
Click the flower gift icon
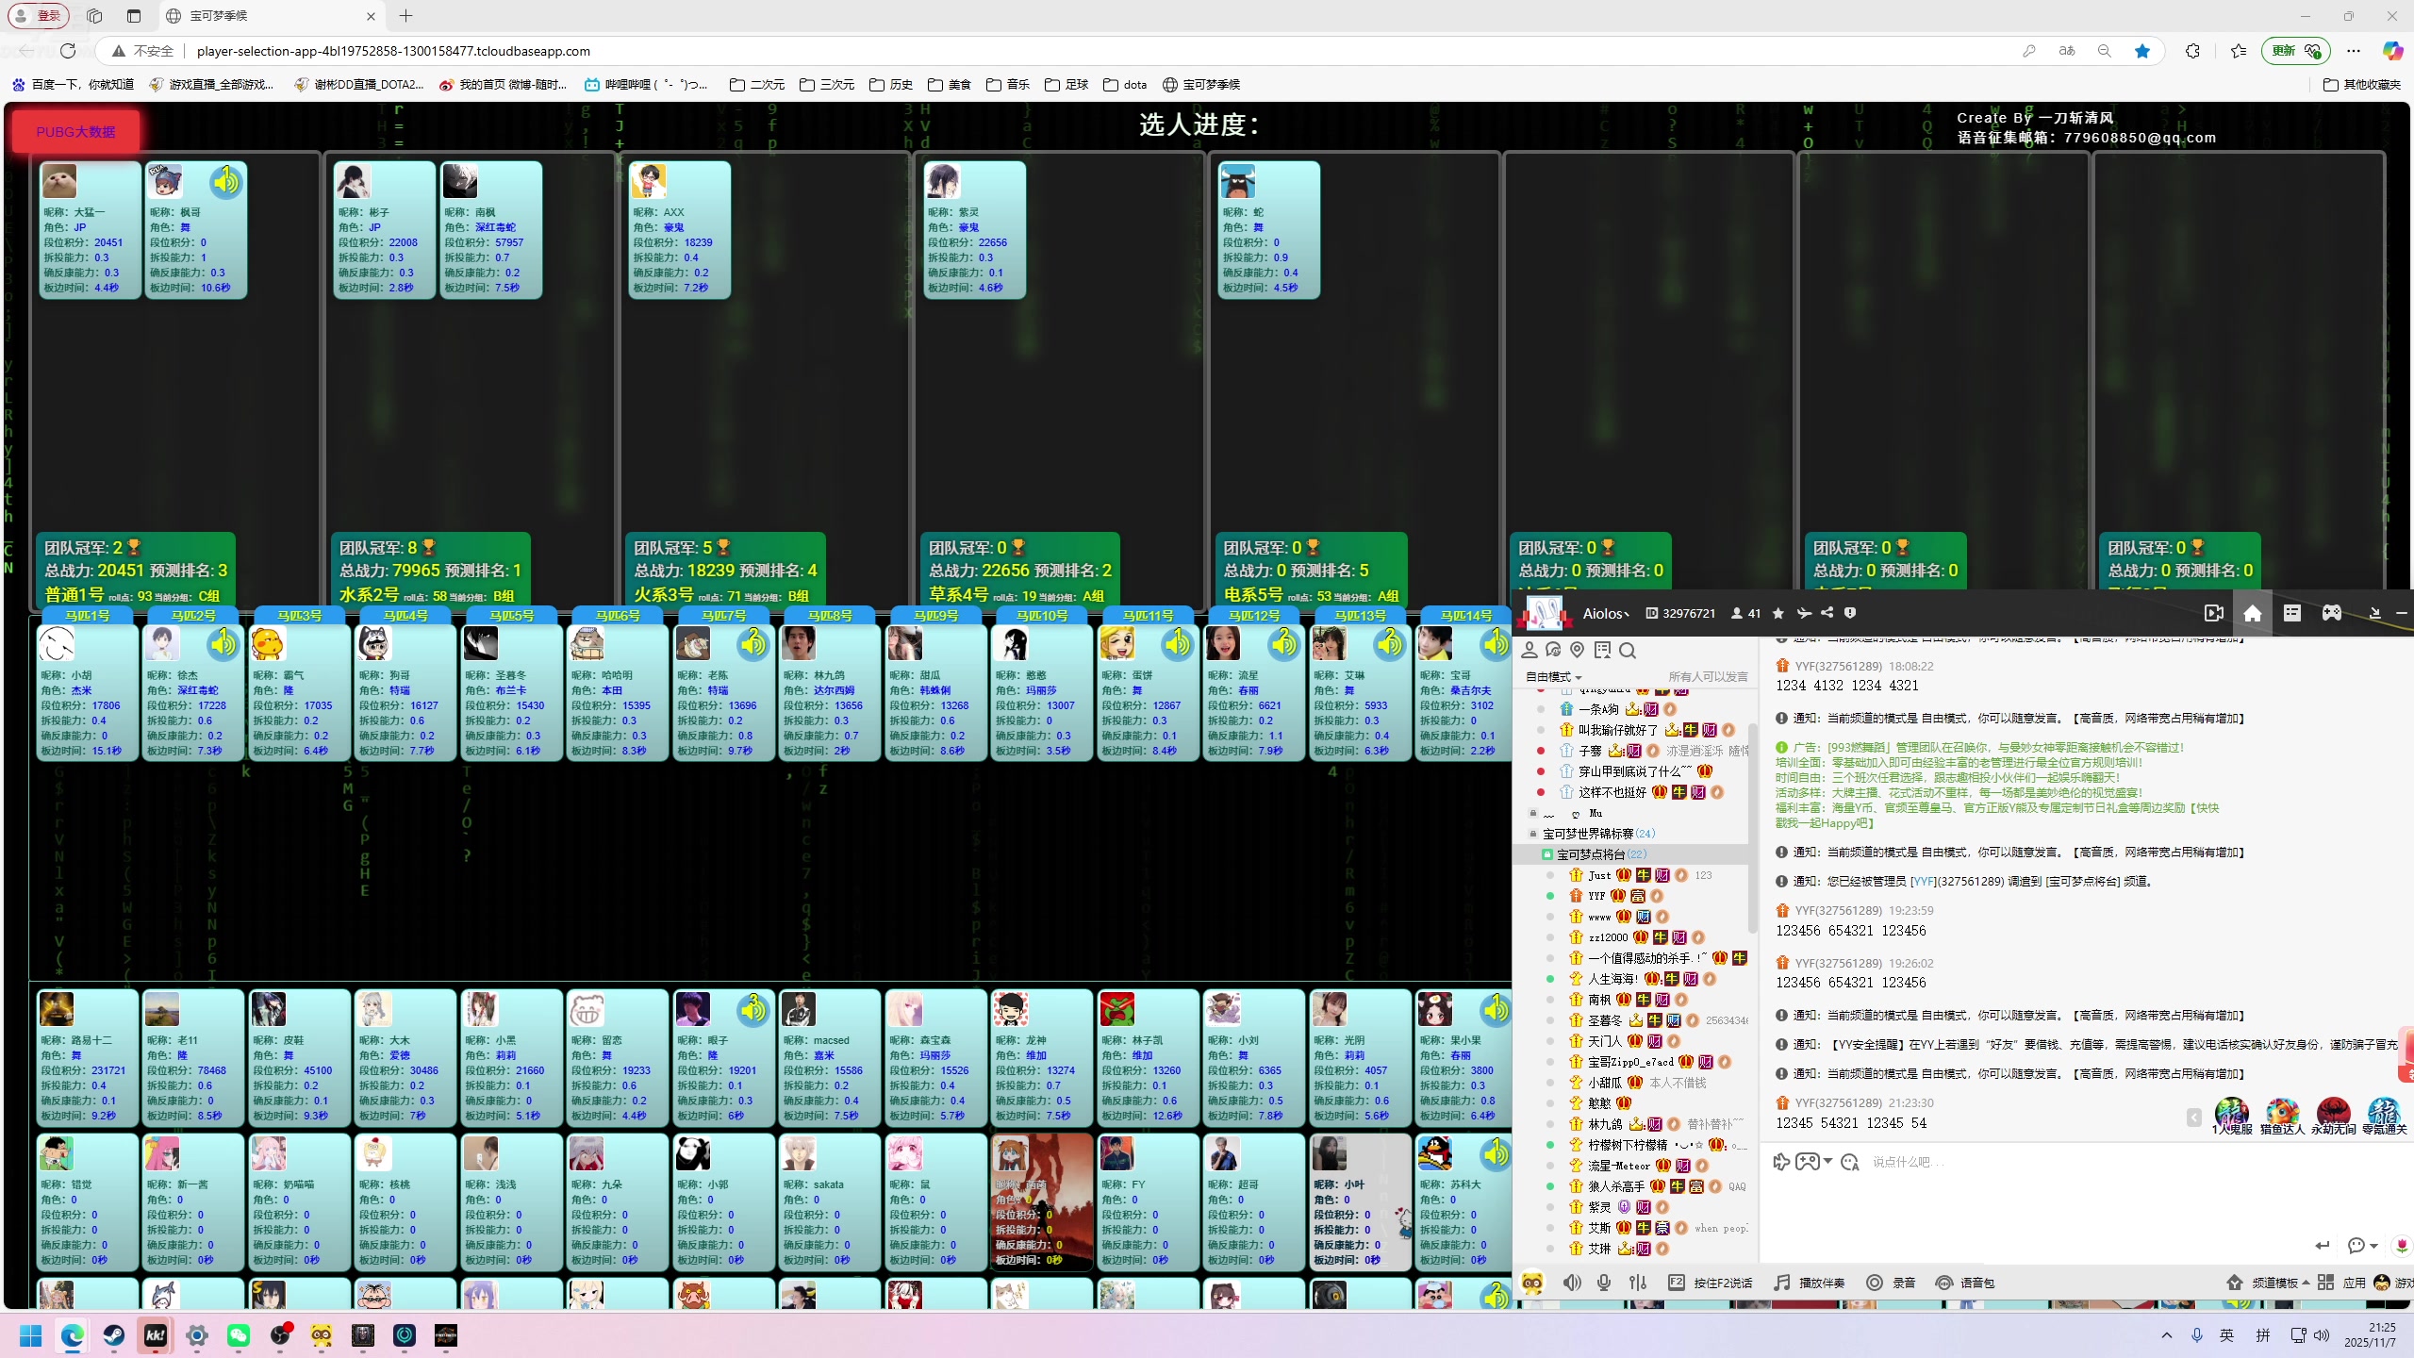[2401, 1246]
